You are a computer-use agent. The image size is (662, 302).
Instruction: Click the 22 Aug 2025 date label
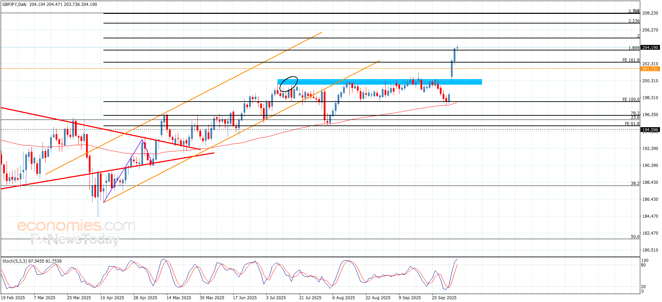(378, 298)
